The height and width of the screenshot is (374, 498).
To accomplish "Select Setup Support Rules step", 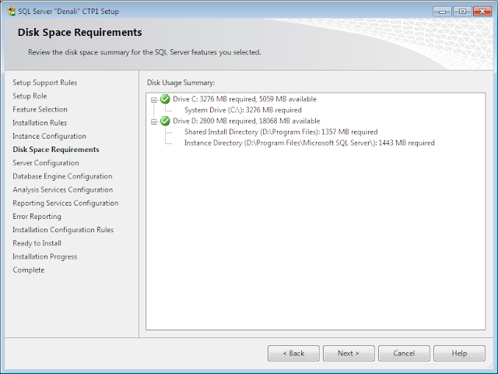I will point(45,83).
